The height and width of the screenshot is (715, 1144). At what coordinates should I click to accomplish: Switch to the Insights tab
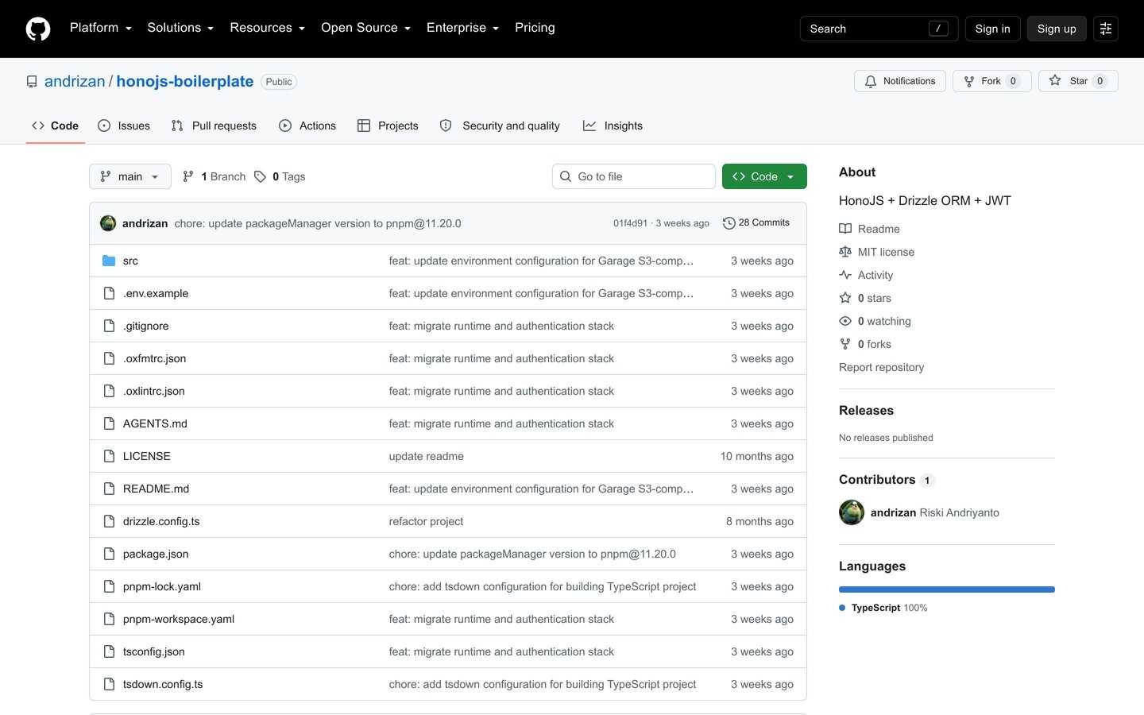point(613,126)
